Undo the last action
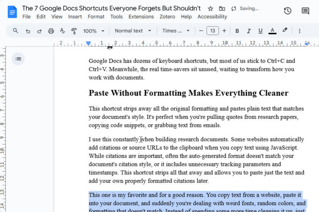 28,31
